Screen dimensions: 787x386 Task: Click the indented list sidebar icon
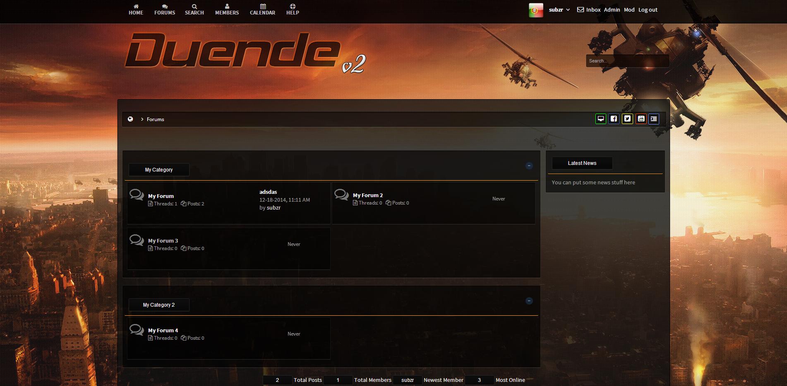click(654, 119)
